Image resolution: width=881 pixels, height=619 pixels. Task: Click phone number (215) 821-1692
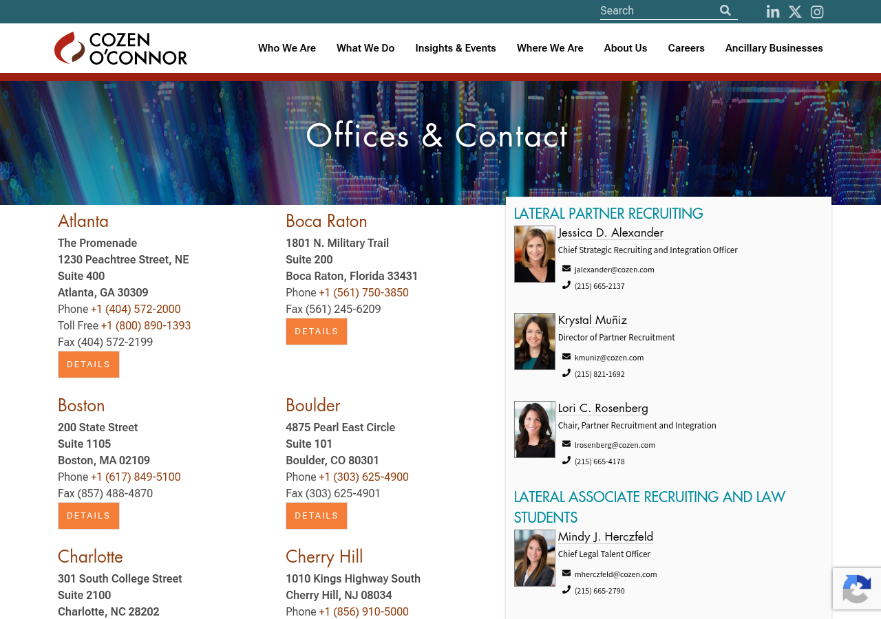(x=599, y=374)
